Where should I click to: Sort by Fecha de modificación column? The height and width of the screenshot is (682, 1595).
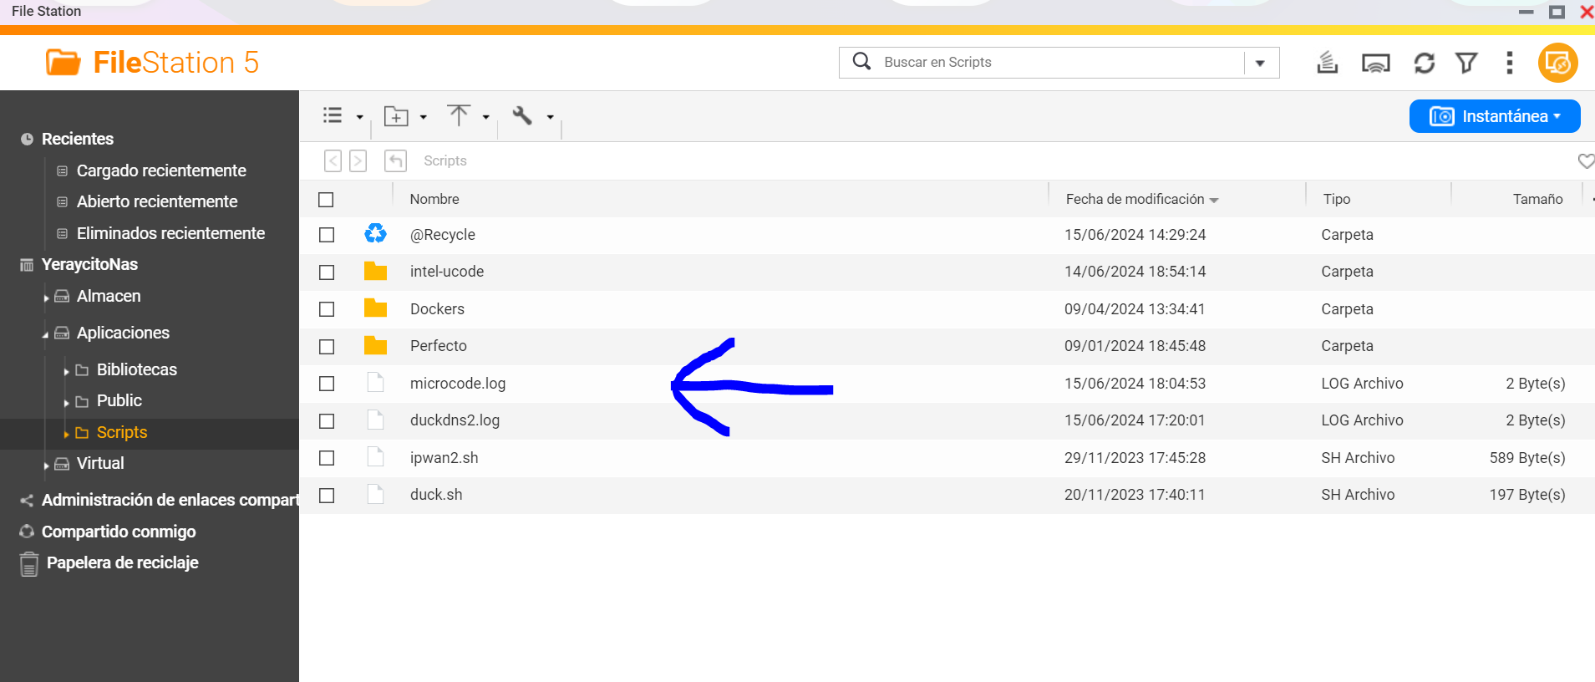click(x=1135, y=199)
